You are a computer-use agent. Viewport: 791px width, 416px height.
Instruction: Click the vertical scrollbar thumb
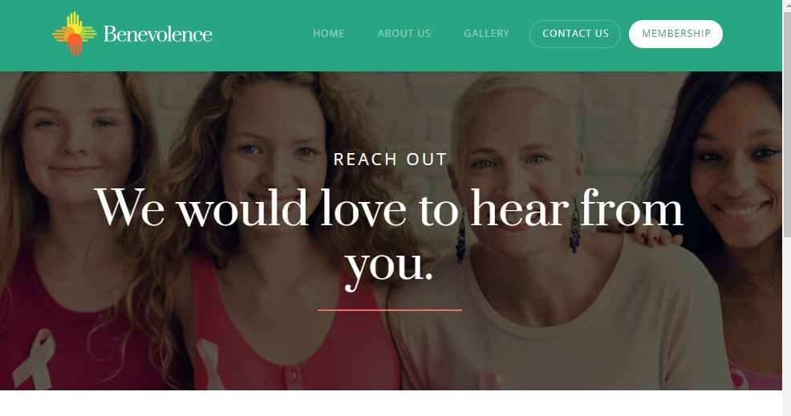click(x=786, y=123)
